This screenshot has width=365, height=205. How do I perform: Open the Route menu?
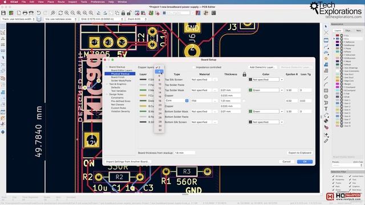coord(61,2)
